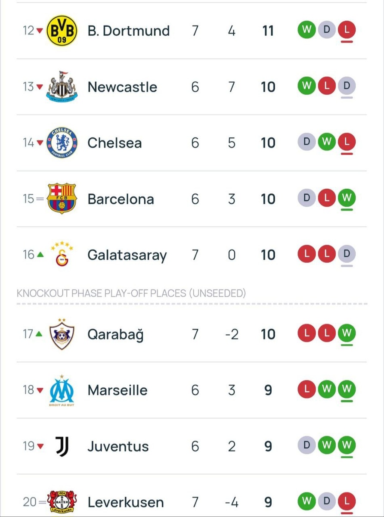
Task: Click the Qarabağ club crest
Action: click(x=62, y=334)
